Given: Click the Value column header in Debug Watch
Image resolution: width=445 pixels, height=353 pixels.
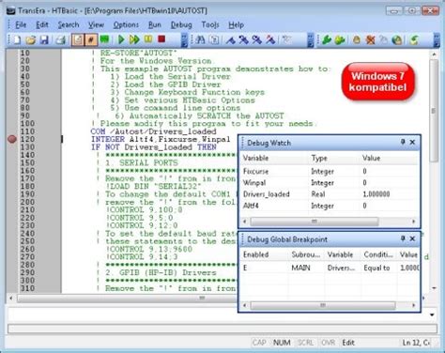Looking at the screenshot, I should click(389, 158).
